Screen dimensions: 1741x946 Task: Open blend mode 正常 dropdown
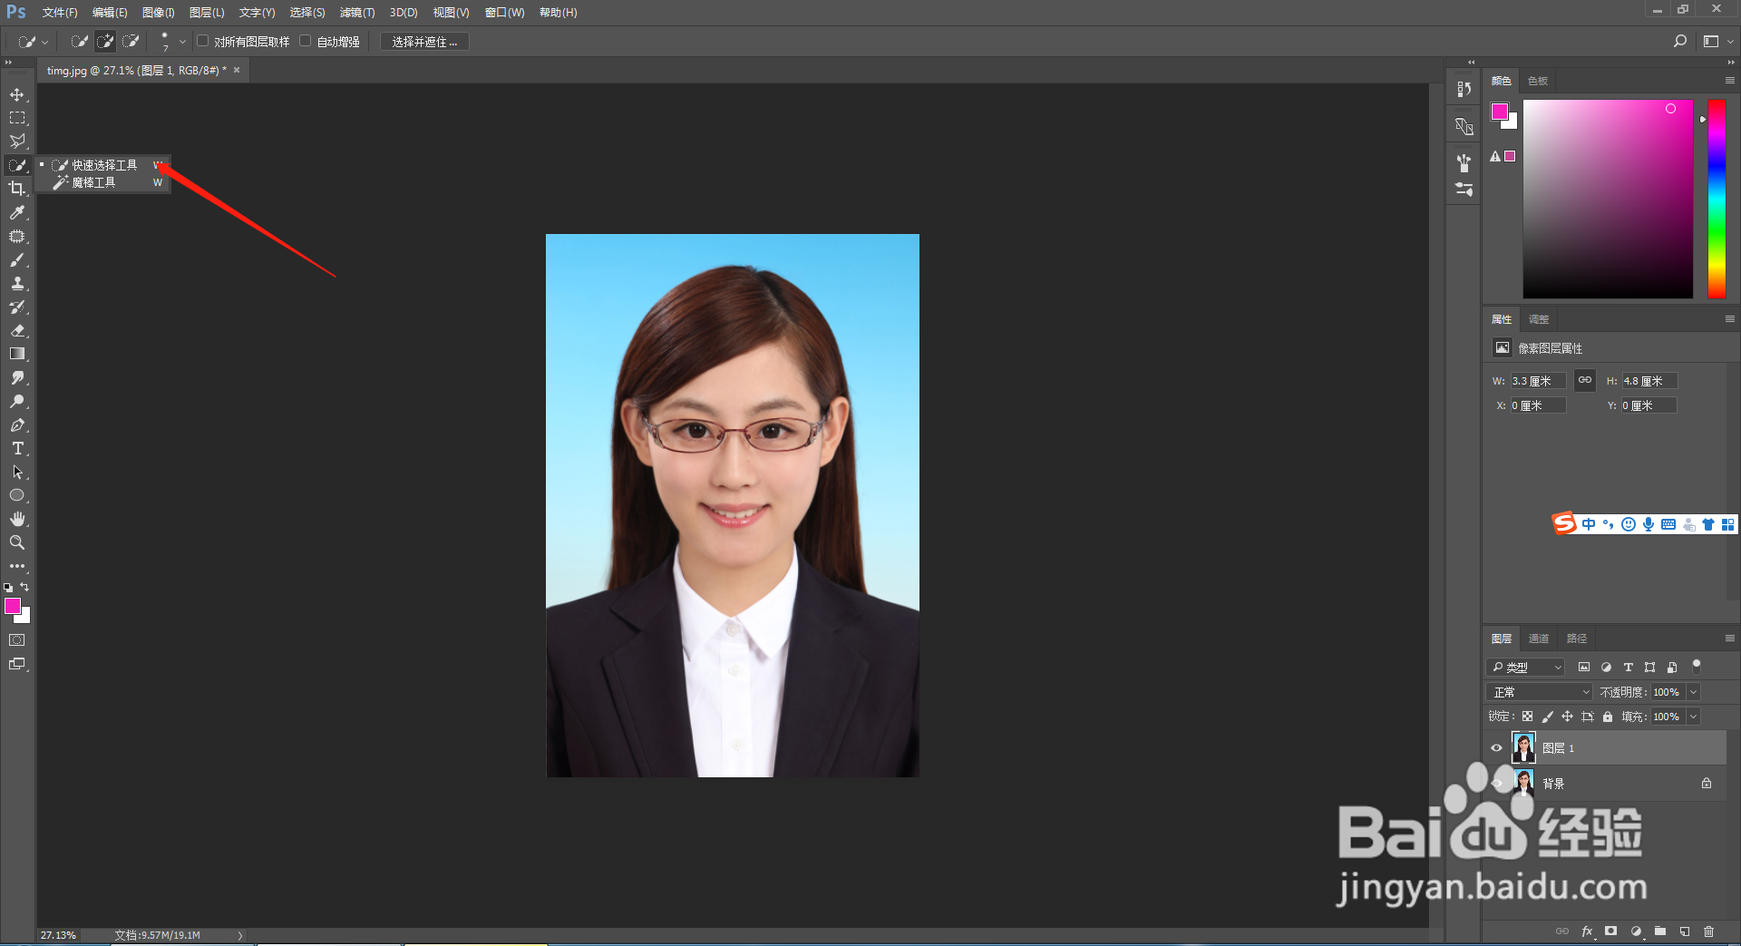tap(1540, 692)
